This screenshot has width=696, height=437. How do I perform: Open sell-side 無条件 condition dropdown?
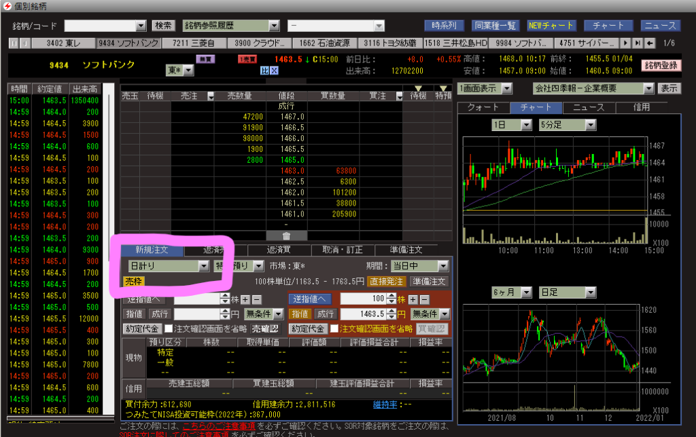(x=278, y=313)
